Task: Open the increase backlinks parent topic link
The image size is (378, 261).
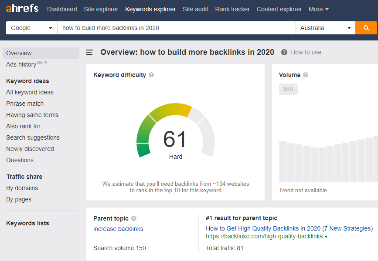Action: pyautogui.click(x=118, y=229)
